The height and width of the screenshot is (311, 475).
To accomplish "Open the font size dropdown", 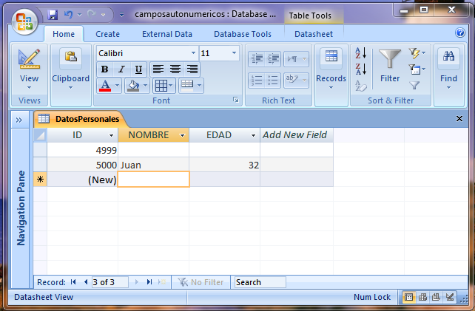I will pyautogui.click(x=235, y=53).
